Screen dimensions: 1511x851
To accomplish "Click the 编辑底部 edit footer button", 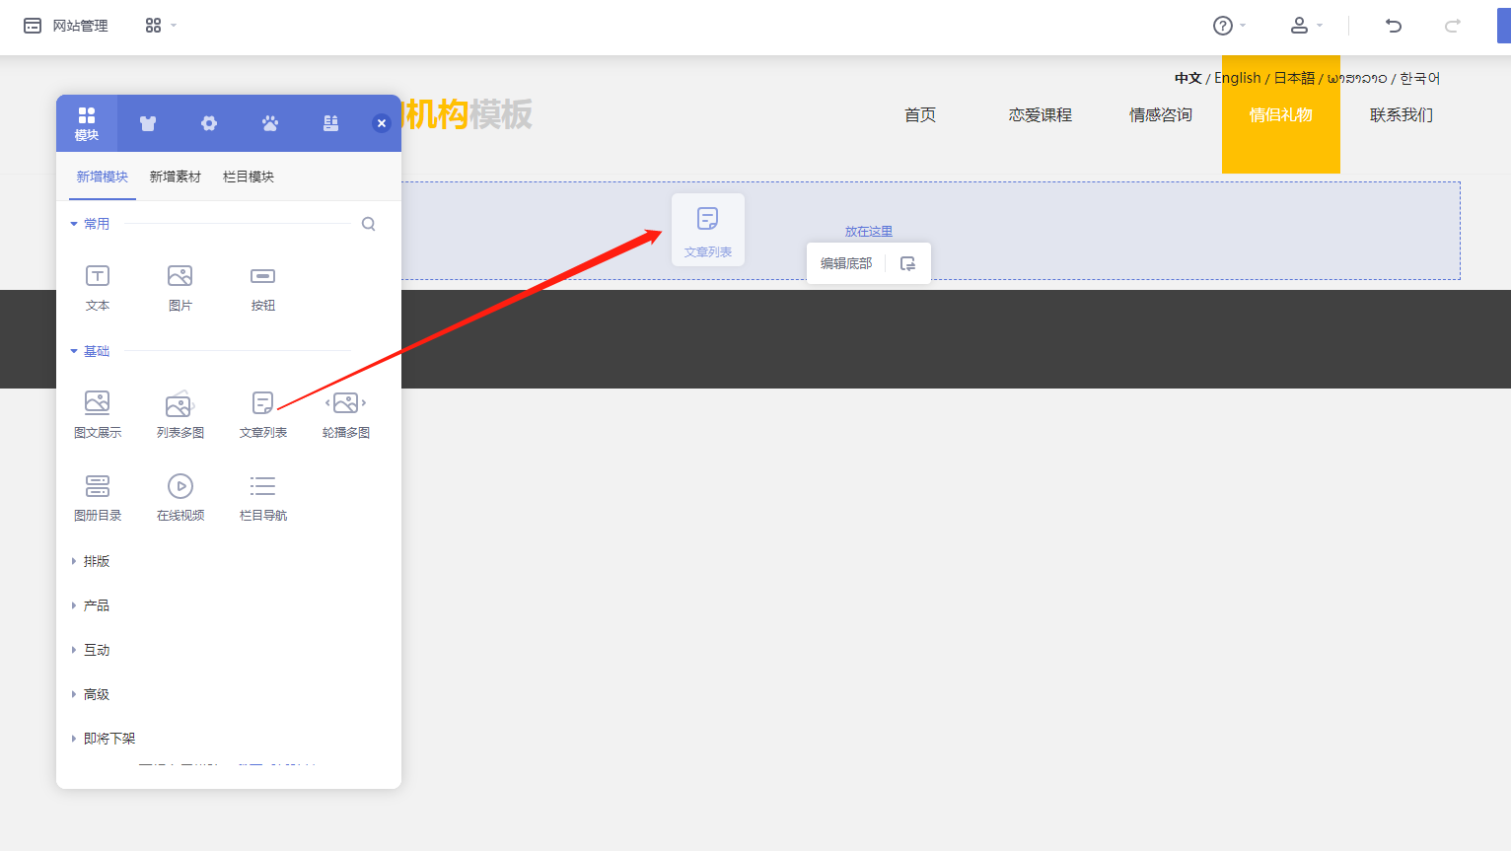I will 846,263.
